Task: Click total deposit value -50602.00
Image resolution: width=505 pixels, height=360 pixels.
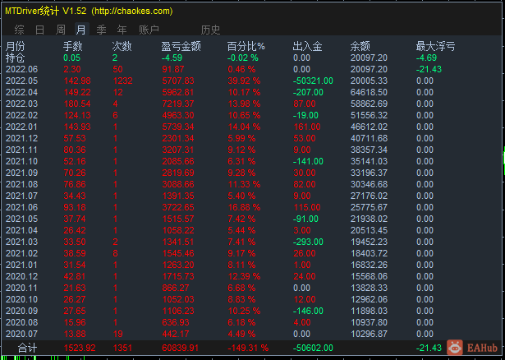Action: (x=313, y=348)
